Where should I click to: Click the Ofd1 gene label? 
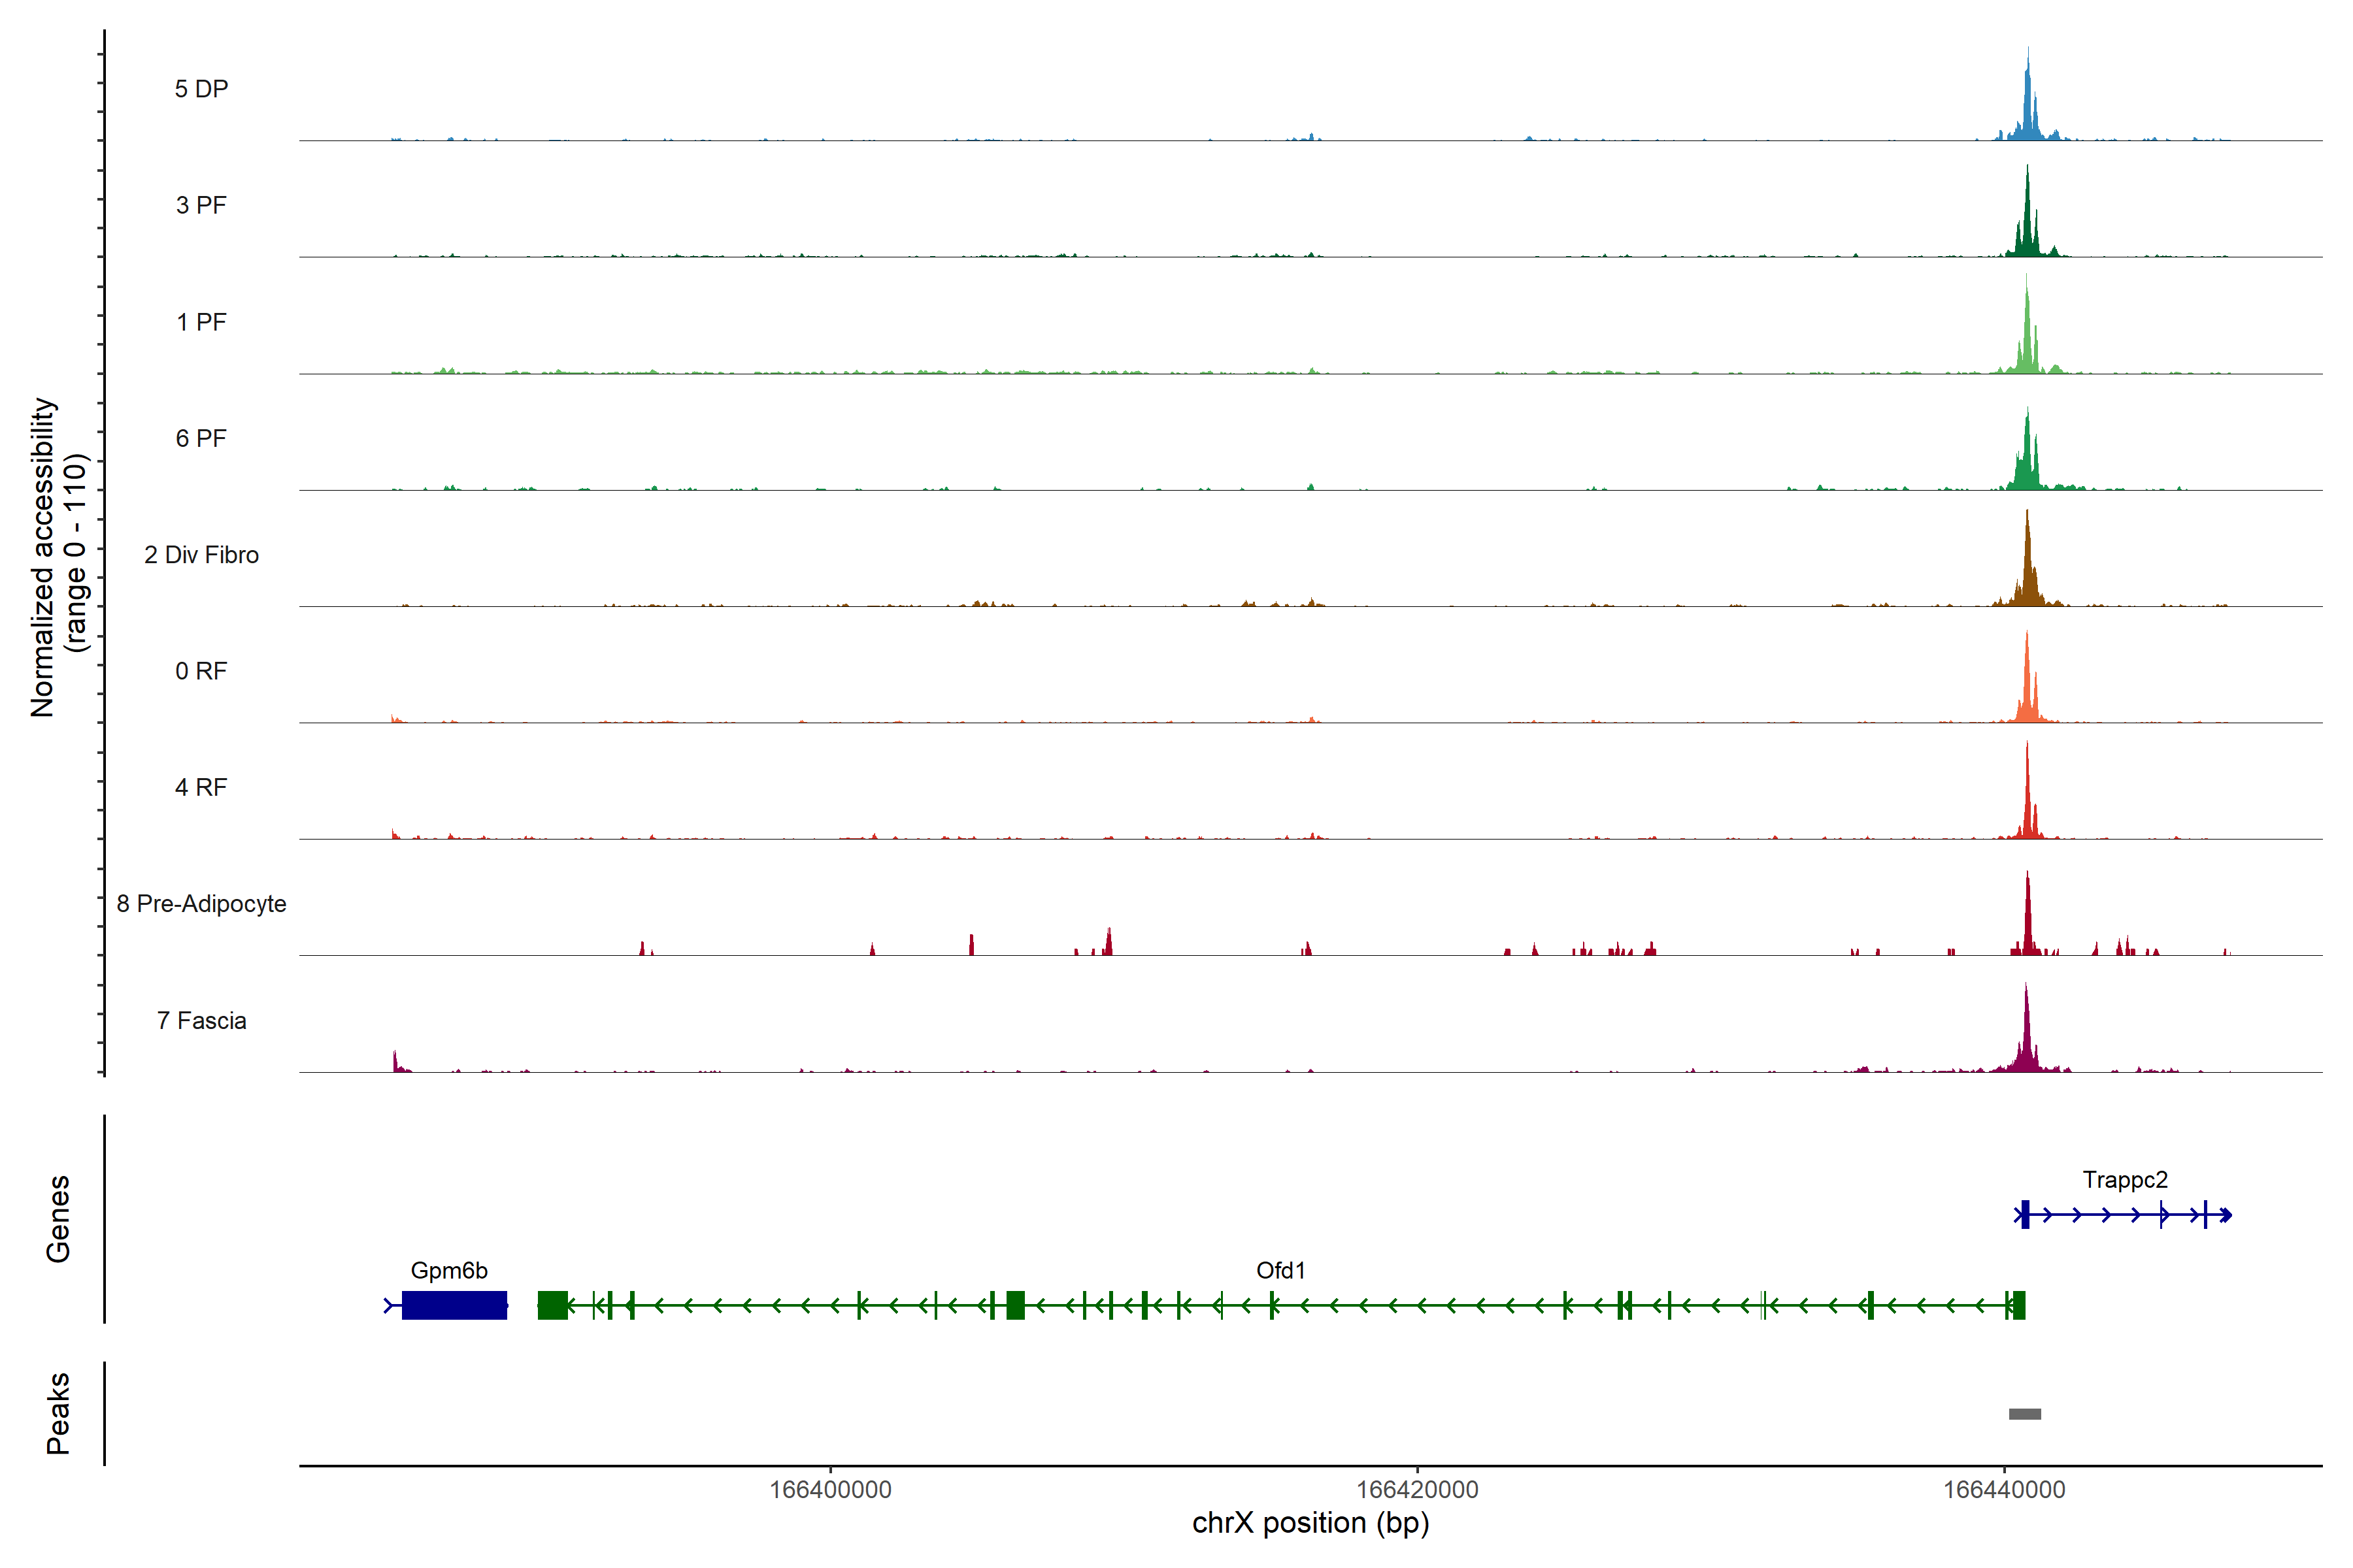[1280, 1270]
